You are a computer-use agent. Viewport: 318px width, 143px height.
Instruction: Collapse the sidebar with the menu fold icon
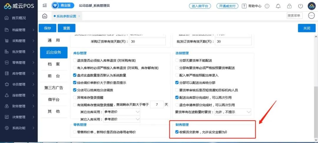pos(45,5)
